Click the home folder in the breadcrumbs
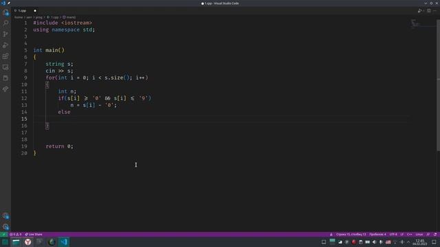 [x=19, y=17]
